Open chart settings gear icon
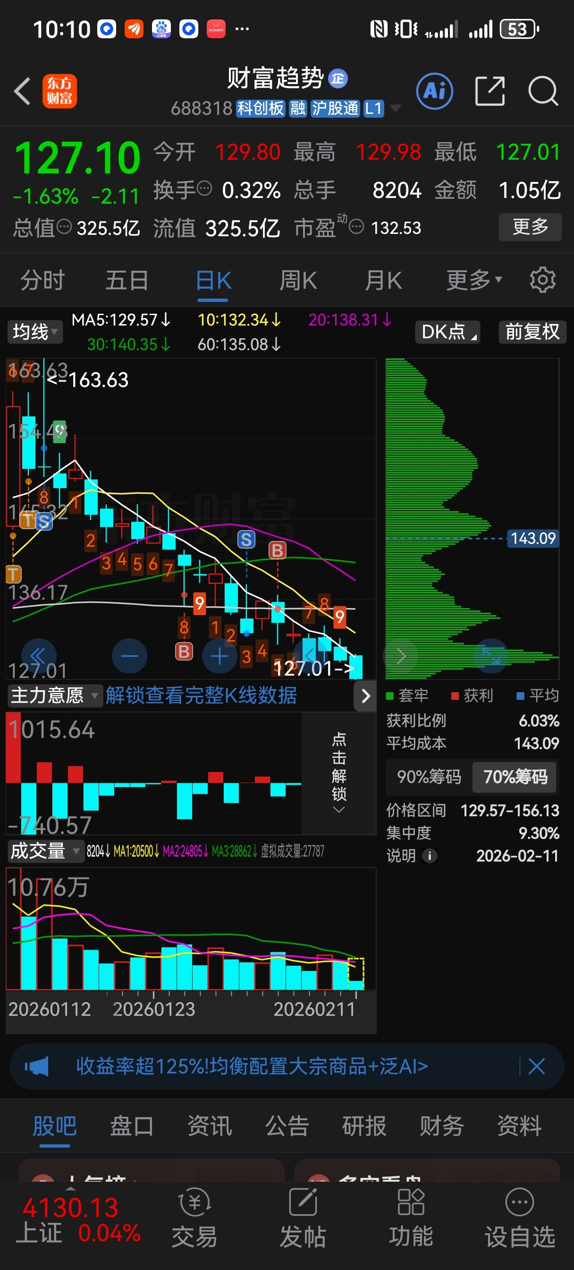574x1270 pixels. 542,280
